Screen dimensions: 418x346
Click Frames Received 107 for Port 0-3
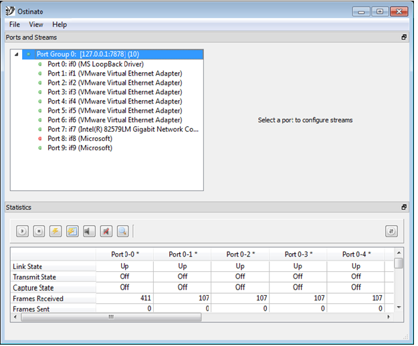298,298
